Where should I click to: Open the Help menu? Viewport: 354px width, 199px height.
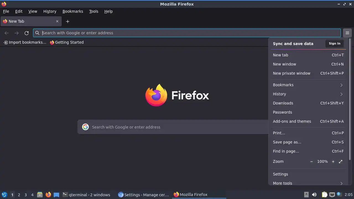108,11
